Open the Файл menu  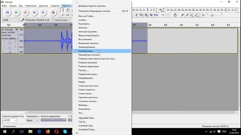(4, 6)
